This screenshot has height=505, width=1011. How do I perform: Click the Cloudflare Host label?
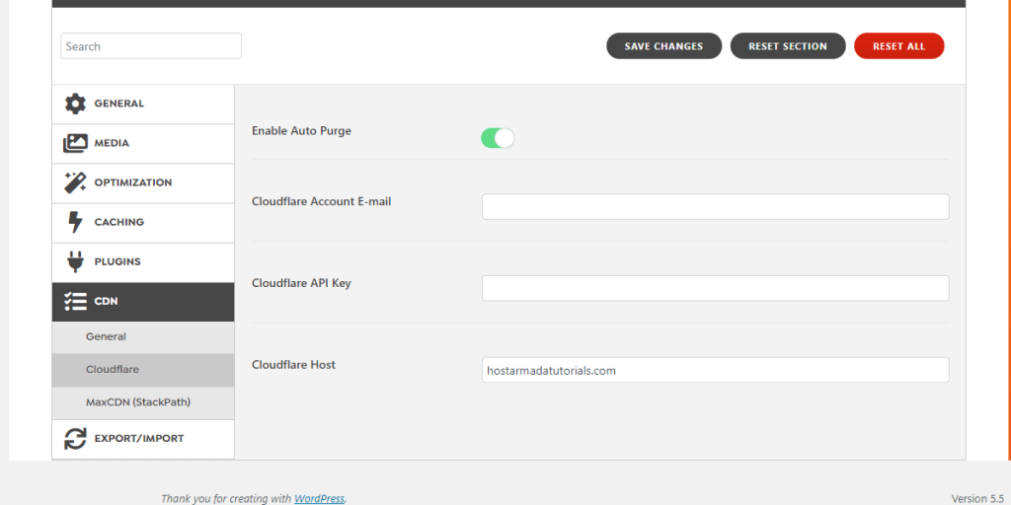[x=294, y=365]
